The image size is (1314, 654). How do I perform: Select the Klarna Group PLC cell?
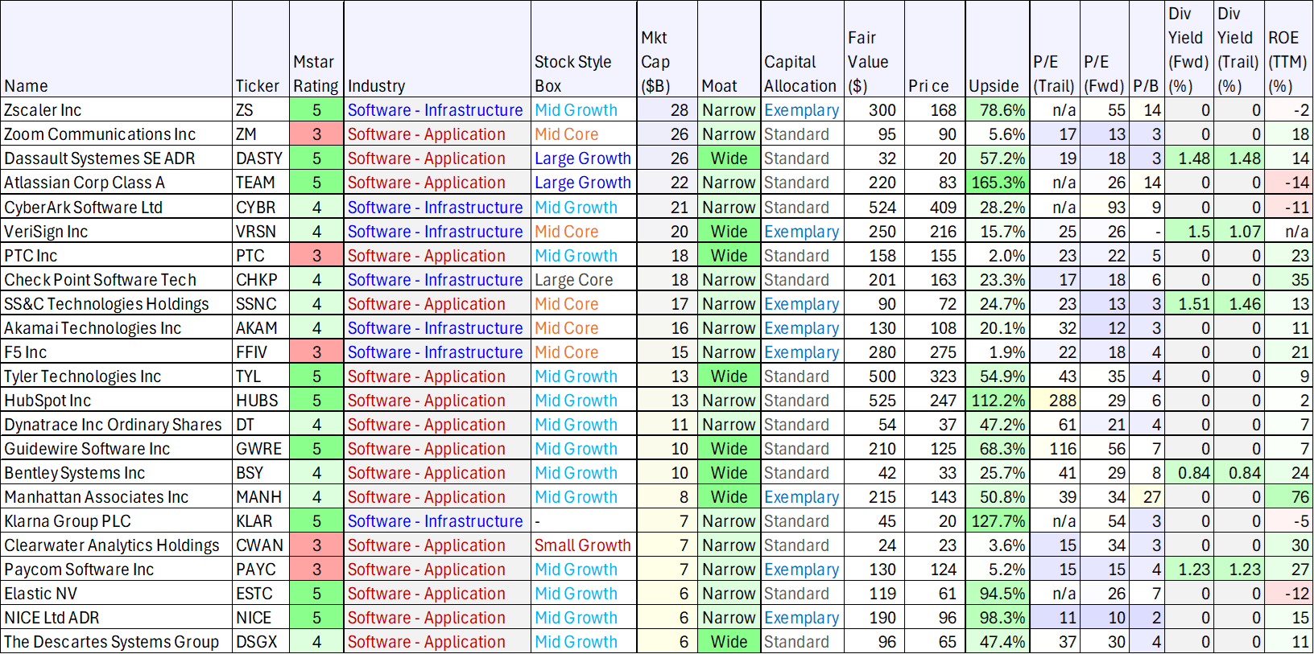point(117,520)
